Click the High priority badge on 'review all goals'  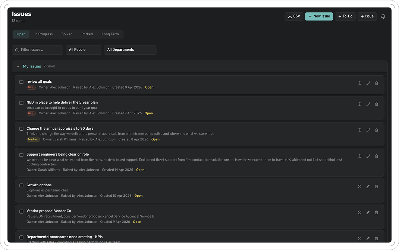pos(31,87)
